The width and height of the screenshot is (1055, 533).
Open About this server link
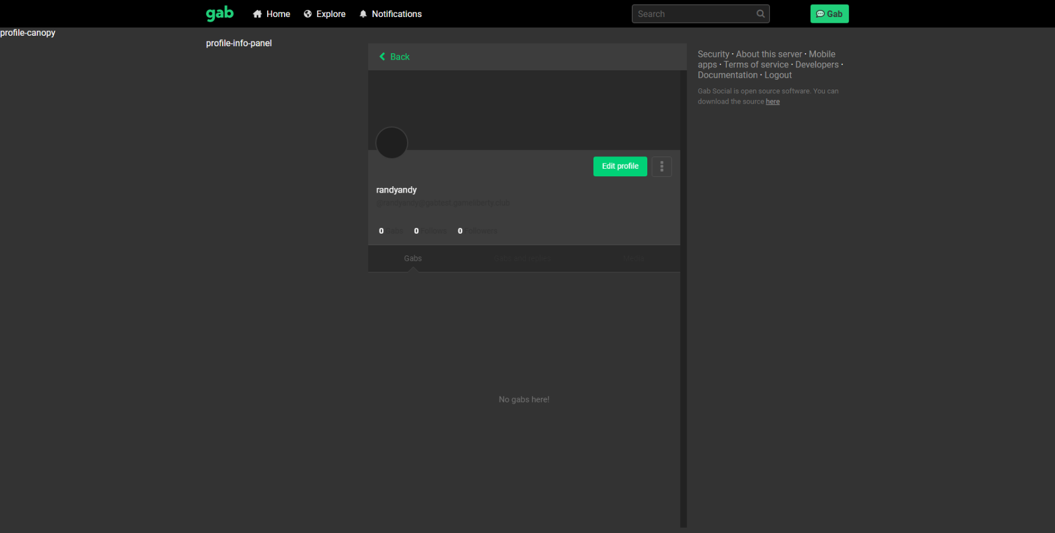(x=769, y=54)
